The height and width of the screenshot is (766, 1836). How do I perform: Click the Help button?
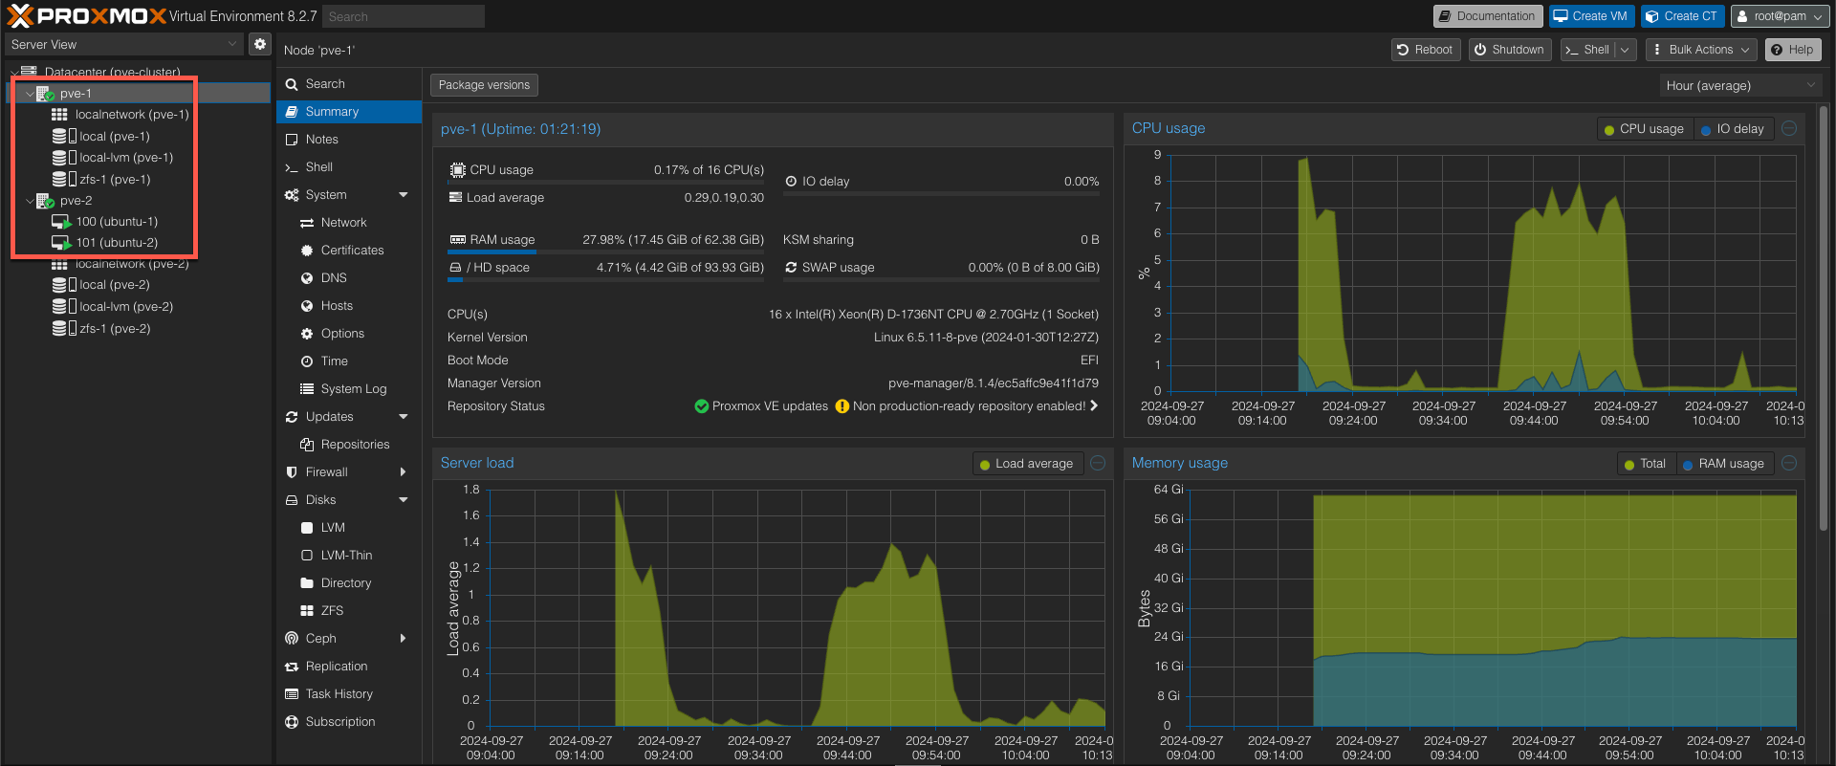(x=1792, y=50)
